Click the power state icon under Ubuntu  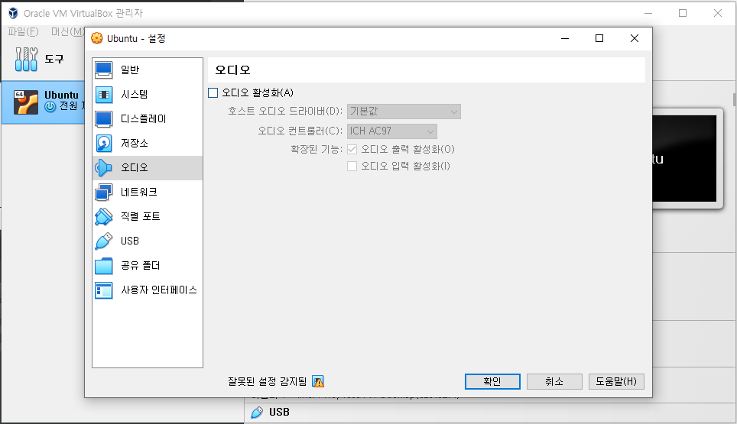tap(50, 107)
